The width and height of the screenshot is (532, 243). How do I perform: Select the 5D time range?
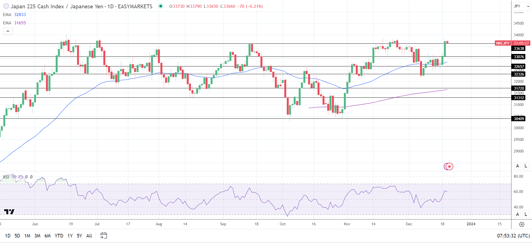(x=17, y=236)
